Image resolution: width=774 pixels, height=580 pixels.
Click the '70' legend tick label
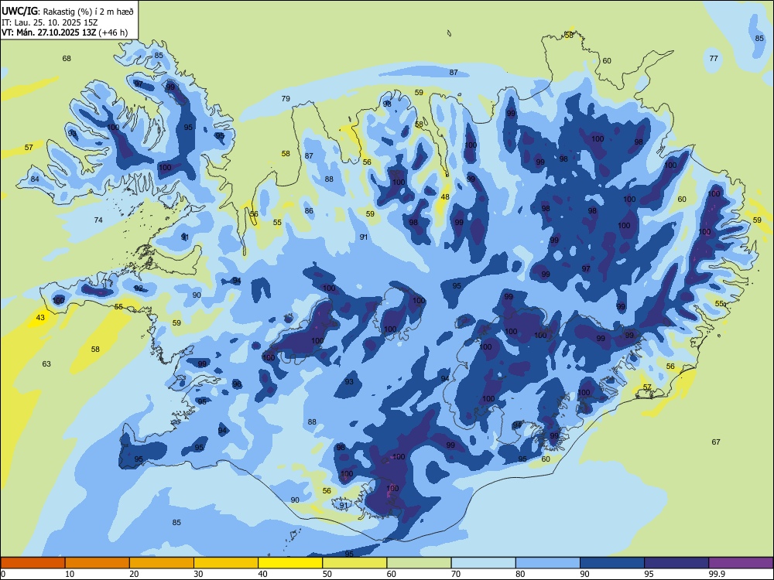tap(456, 574)
